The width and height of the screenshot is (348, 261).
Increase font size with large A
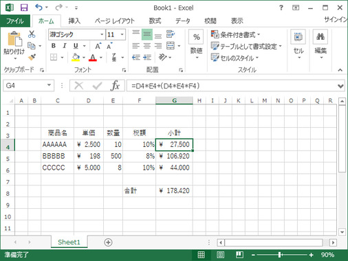click(98, 46)
